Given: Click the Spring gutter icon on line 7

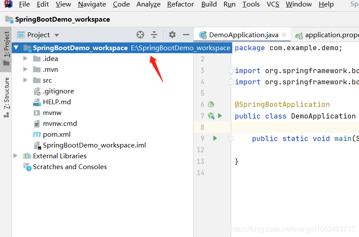Looking at the screenshot, I should (x=211, y=116).
